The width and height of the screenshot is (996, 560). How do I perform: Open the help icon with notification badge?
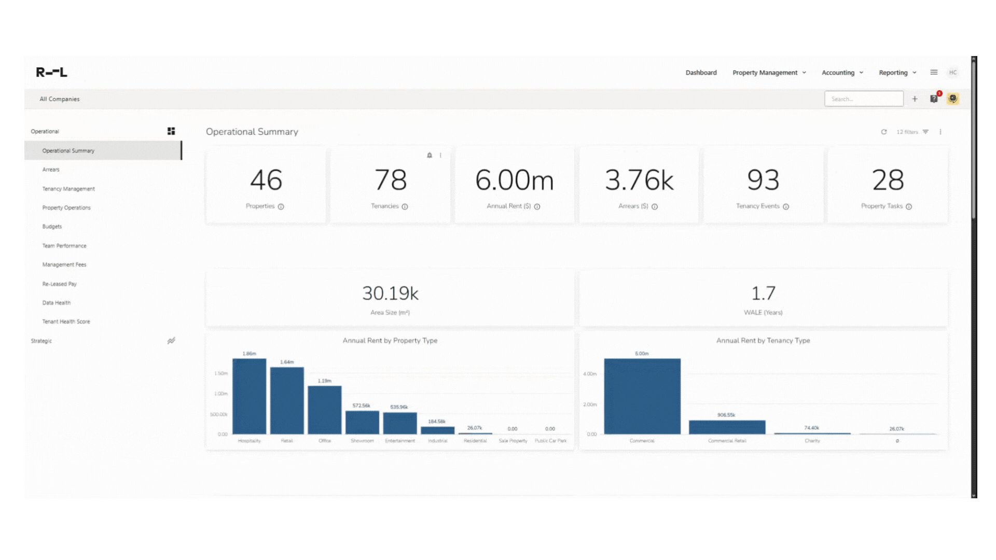point(934,99)
